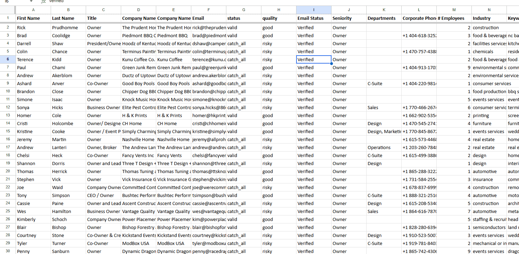Screen dimensions: 519x254
Task: Select column A by its header
Action: (x=33, y=10)
